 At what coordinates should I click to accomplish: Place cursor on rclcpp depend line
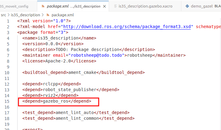point(51,84)
